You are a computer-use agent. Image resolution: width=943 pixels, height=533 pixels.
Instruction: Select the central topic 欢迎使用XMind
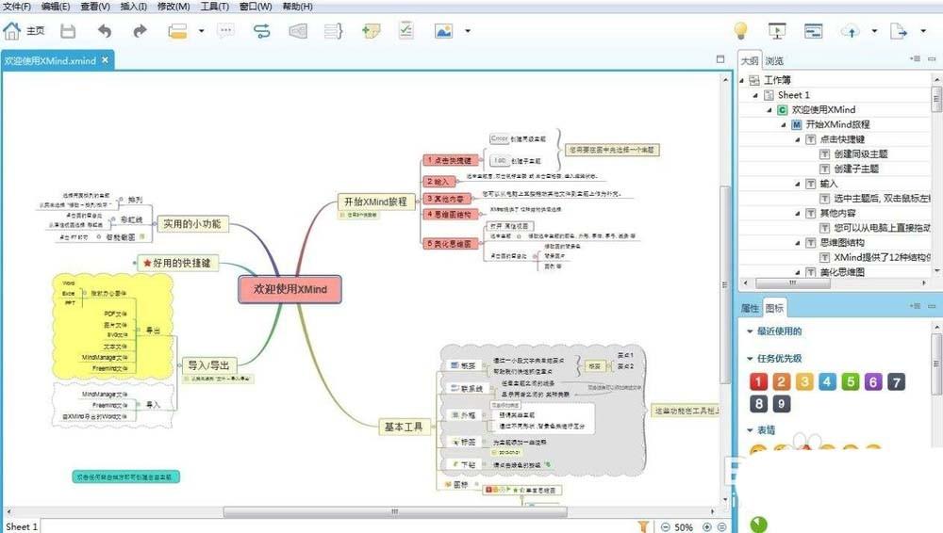tap(290, 289)
